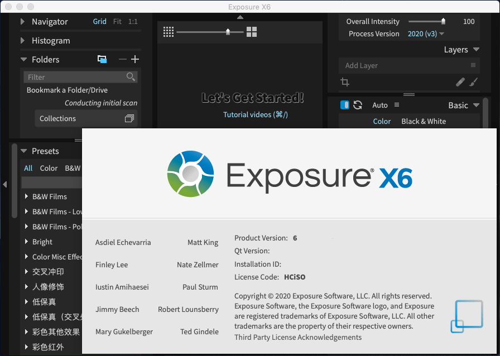Open the Basic panel dropdown arrow
The image size is (500, 356).
[x=476, y=105]
